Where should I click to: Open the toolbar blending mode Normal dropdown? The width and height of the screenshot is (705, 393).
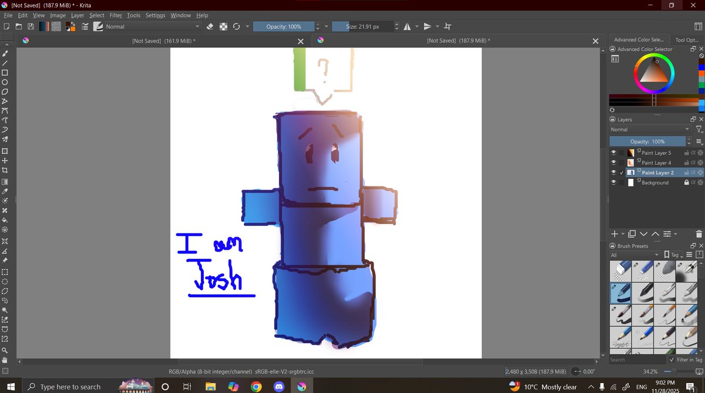tap(153, 26)
